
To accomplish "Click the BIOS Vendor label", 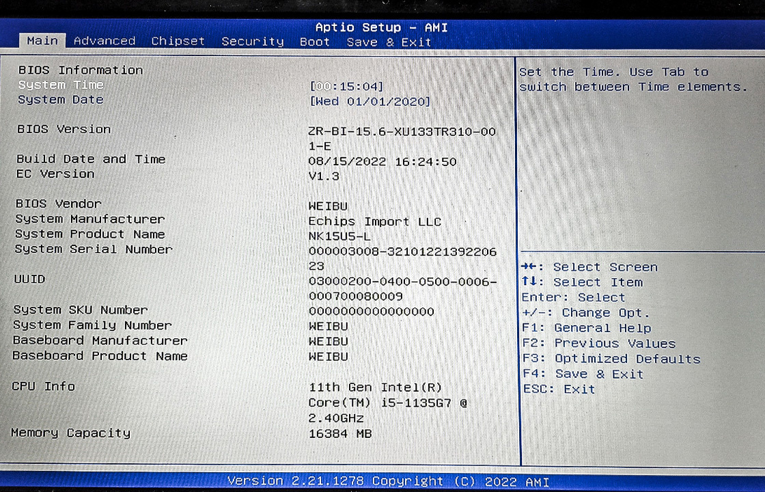I will [x=59, y=204].
